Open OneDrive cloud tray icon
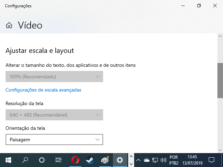This screenshot has width=223, height=167. (x=147, y=160)
